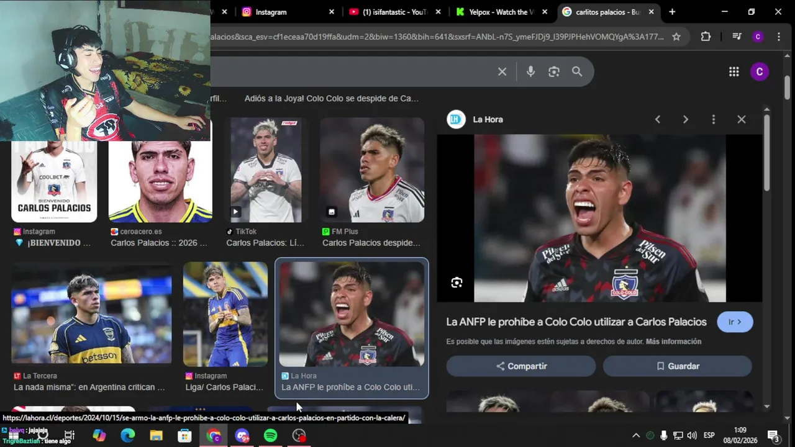
Task: Click the Guardar save button
Action: pos(677,366)
